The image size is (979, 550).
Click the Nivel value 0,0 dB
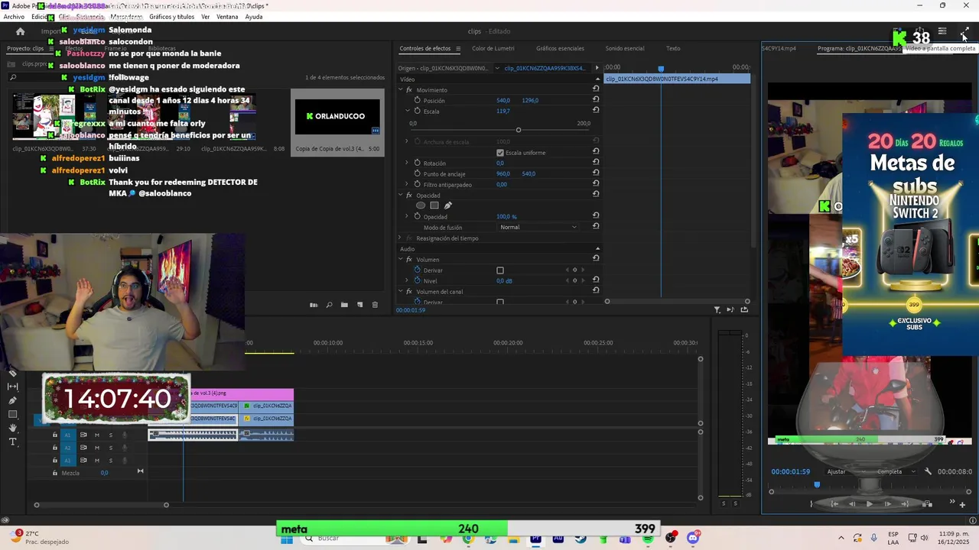tap(504, 280)
